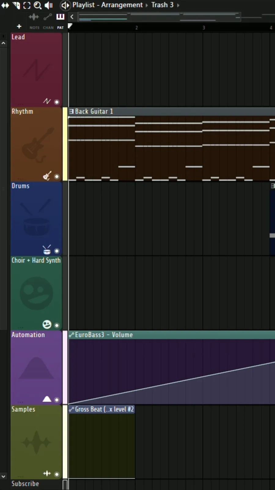Mute the Automation track
275x490 pixels.
57,400
